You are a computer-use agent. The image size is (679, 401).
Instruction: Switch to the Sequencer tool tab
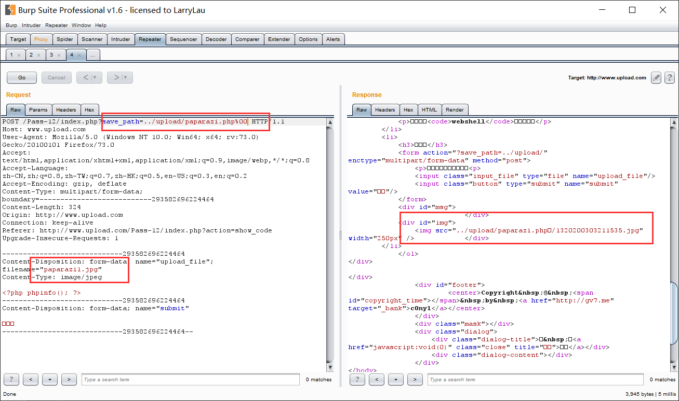(x=183, y=39)
